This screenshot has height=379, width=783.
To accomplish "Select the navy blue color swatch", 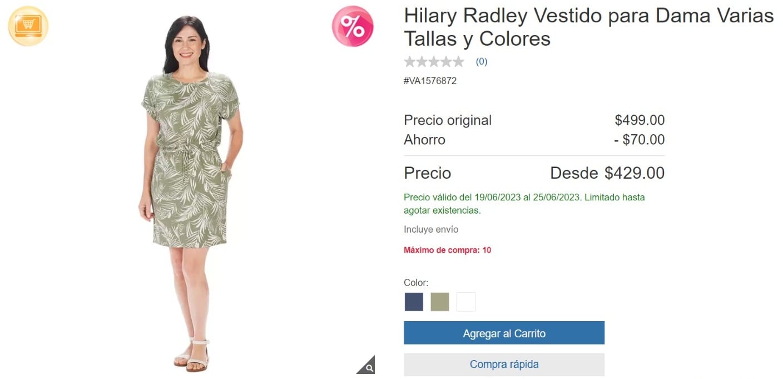I will [414, 302].
